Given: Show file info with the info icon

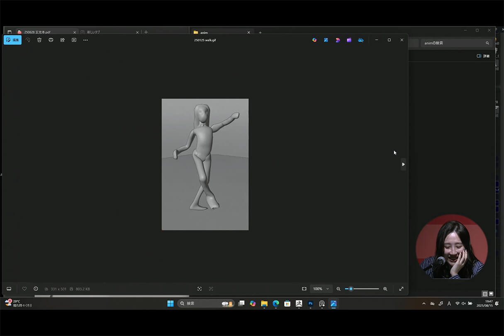Looking at the screenshot, I should (36, 289).
